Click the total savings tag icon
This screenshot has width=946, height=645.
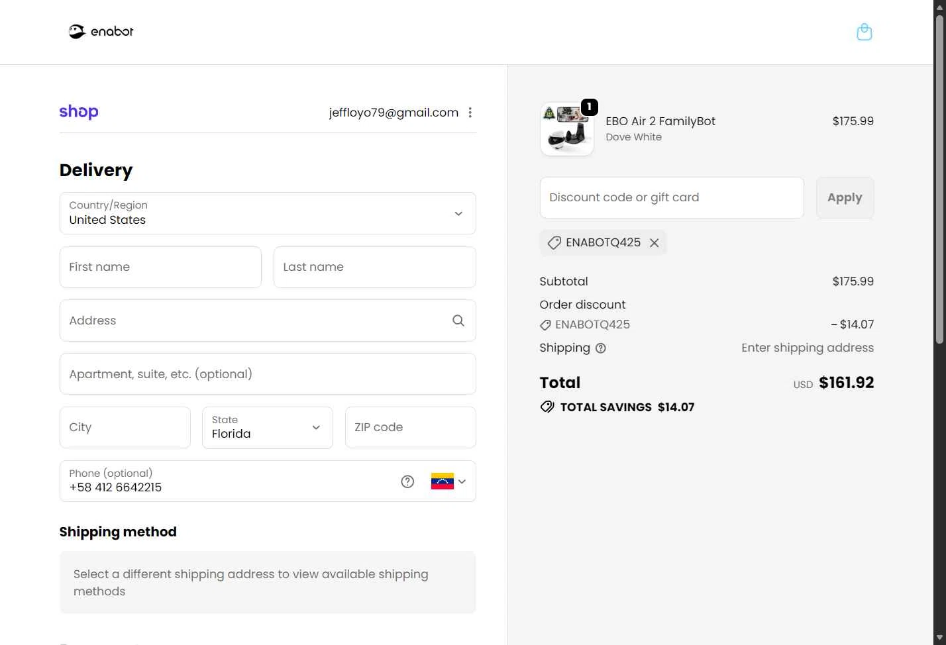547,407
